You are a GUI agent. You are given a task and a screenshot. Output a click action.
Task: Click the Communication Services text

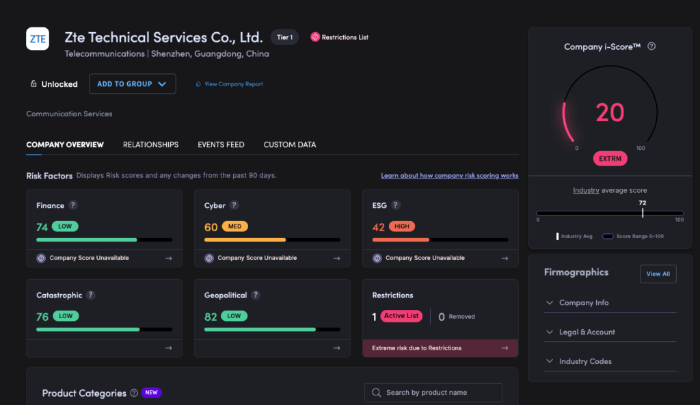(x=69, y=114)
